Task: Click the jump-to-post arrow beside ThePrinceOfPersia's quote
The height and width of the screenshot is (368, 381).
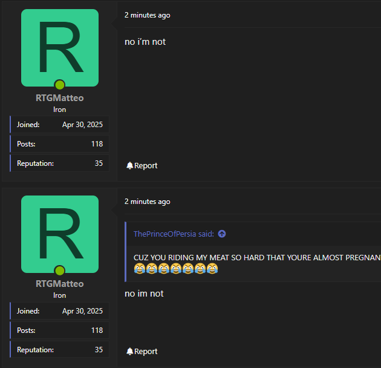Action: click(x=222, y=234)
